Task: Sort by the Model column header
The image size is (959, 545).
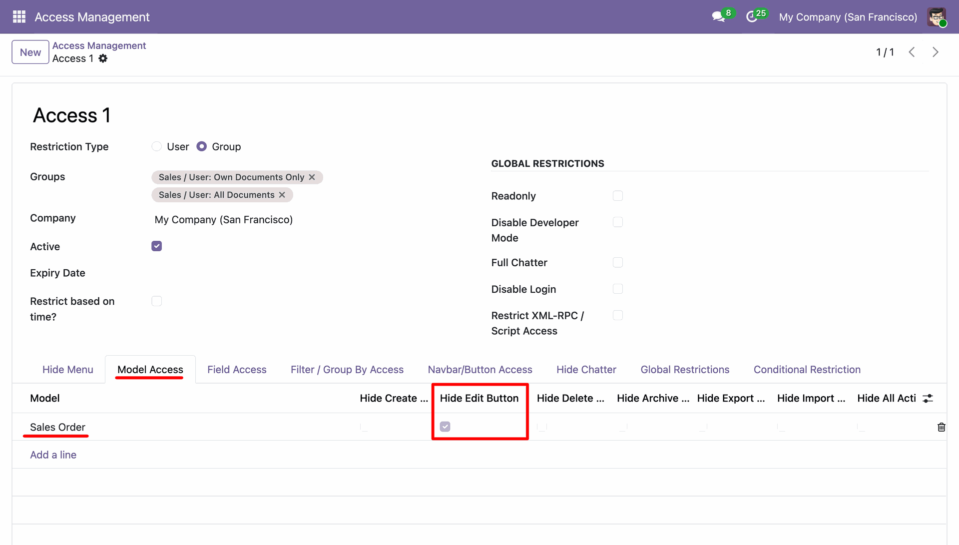Action: [x=44, y=398]
